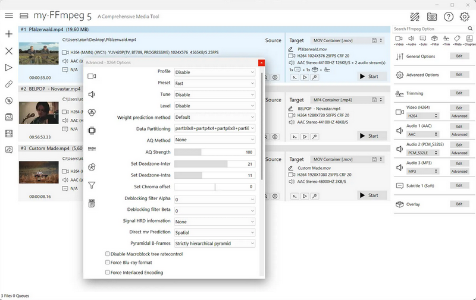
Task: Check Force Interlaced Encoding
Action: tap(108, 273)
